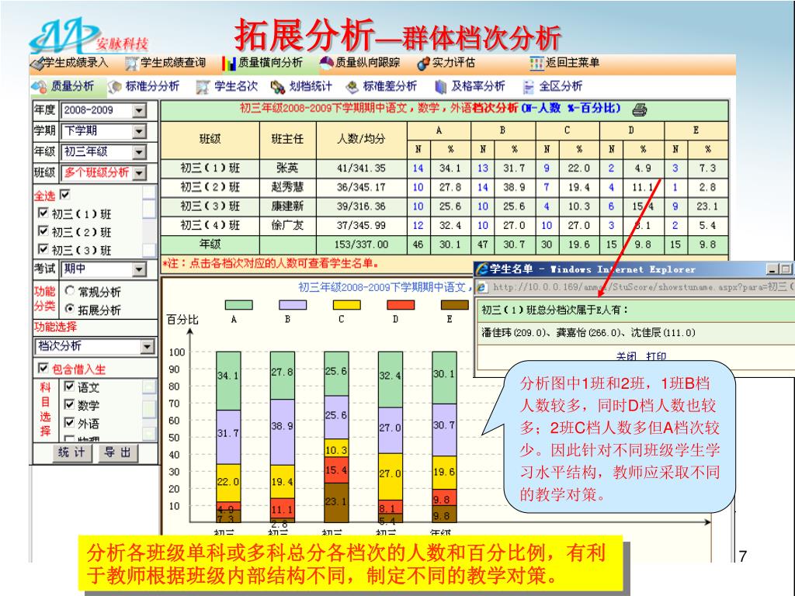Click the brown E legend swatch
This screenshot has height=596, width=795.
[455, 304]
